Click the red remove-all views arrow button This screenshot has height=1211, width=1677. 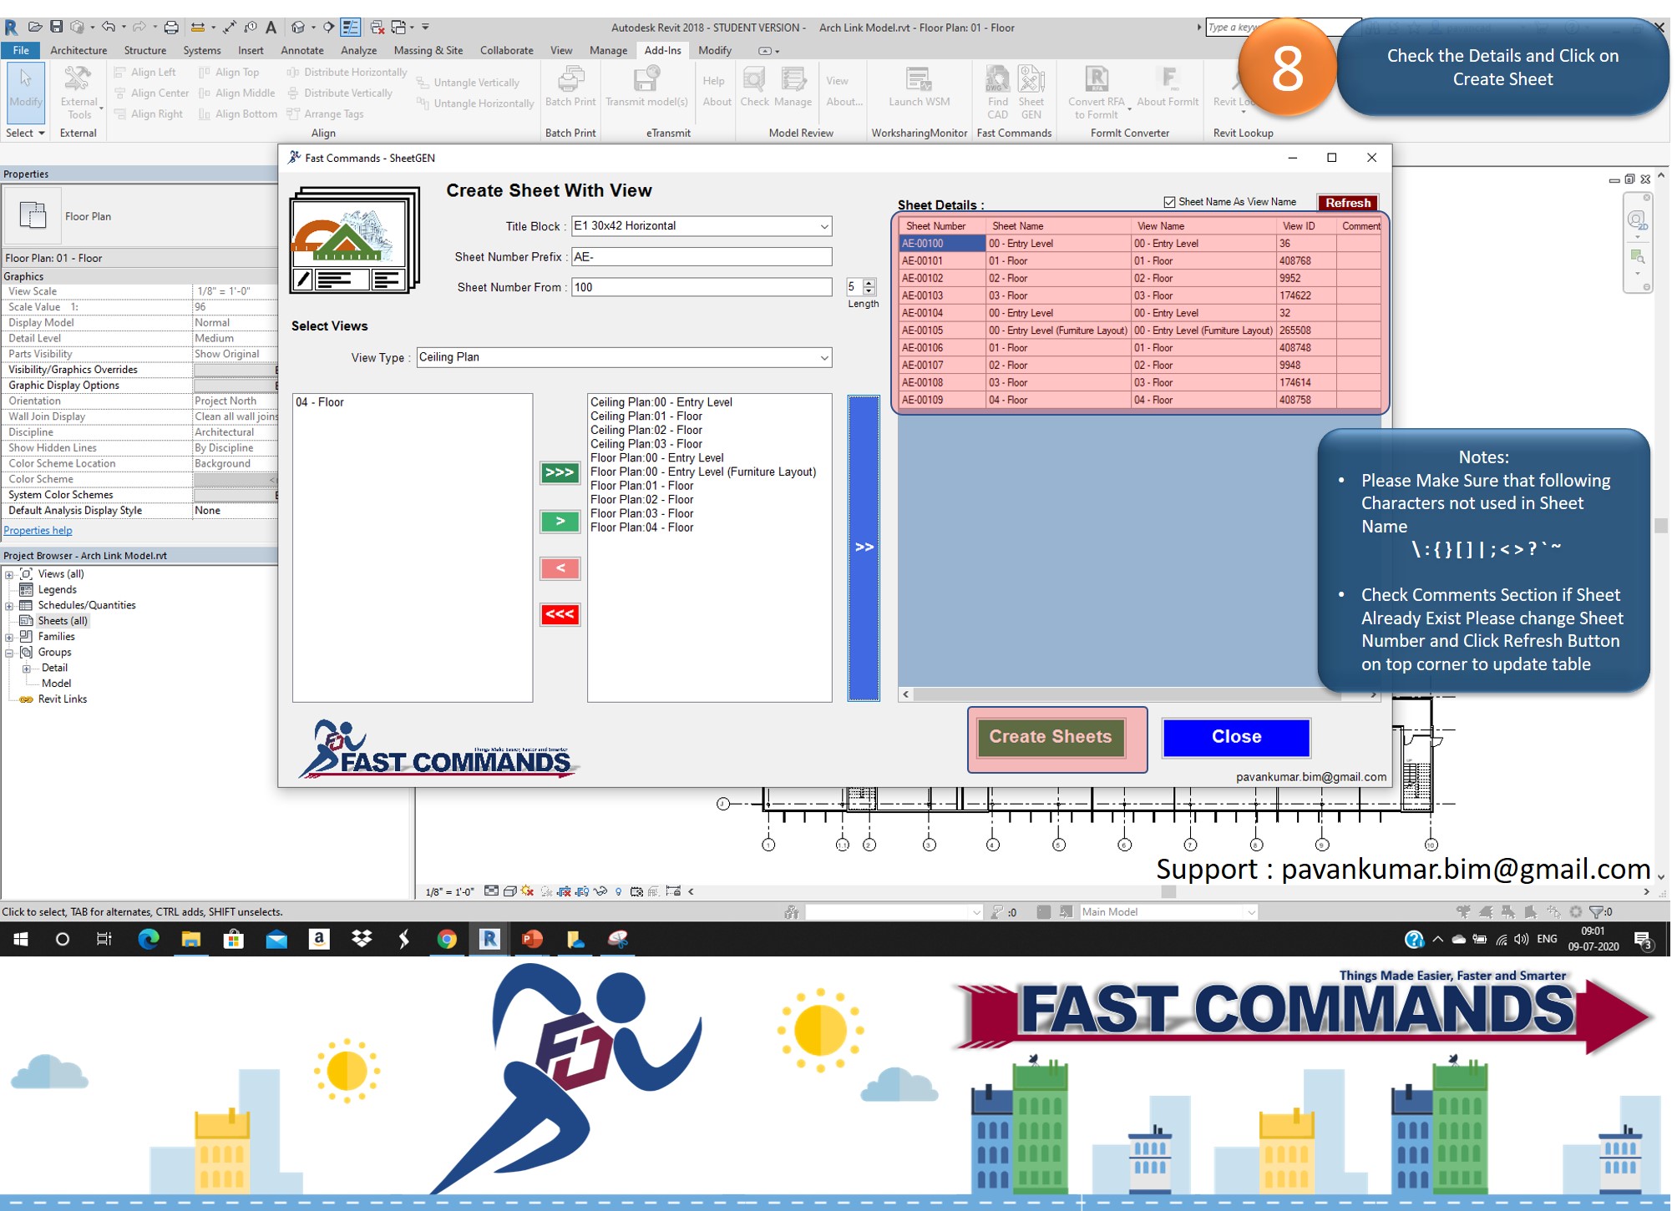point(559,614)
